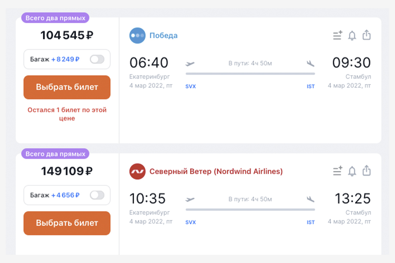Enable price alert bell for Pobeda flight

pyautogui.click(x=352, y=36)
